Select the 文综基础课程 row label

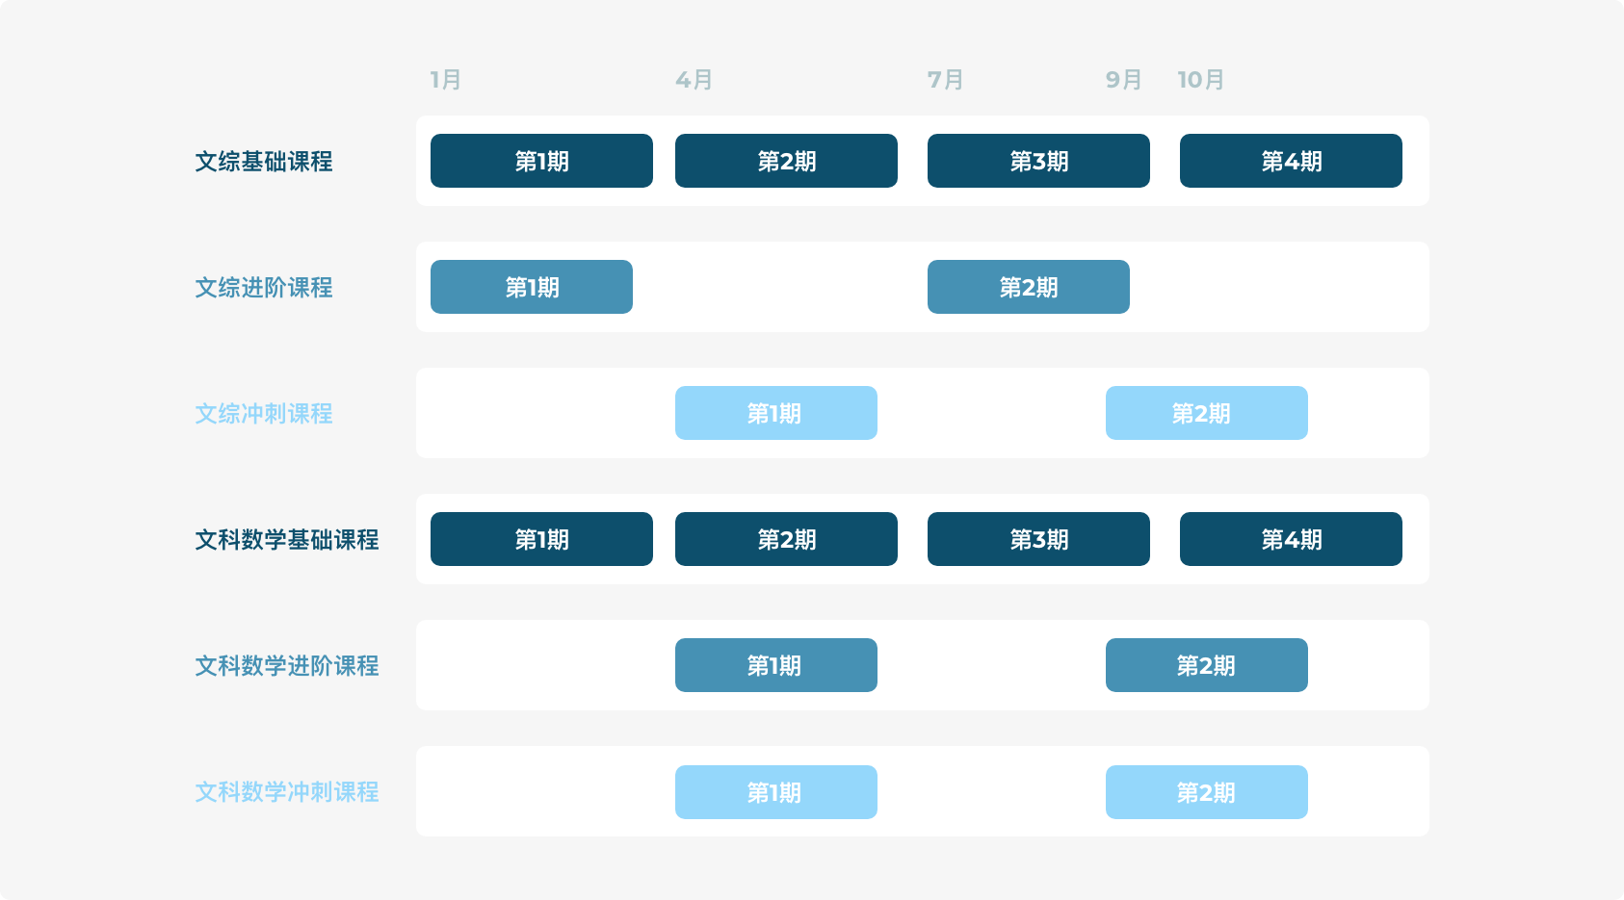click(x=264, y=162)
